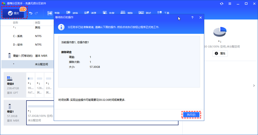
Task: Open the 清理 (Clean) toolbar menu
Action: point(90,13)
